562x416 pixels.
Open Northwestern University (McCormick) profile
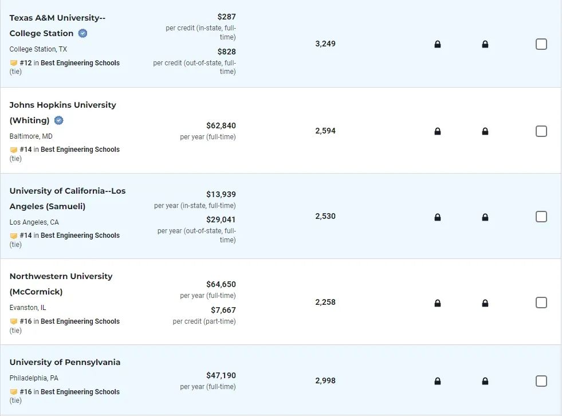coord(61,284)
